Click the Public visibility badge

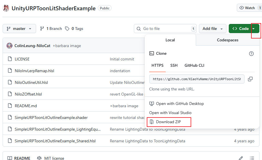pyautogui.click(x=105, y=8)
